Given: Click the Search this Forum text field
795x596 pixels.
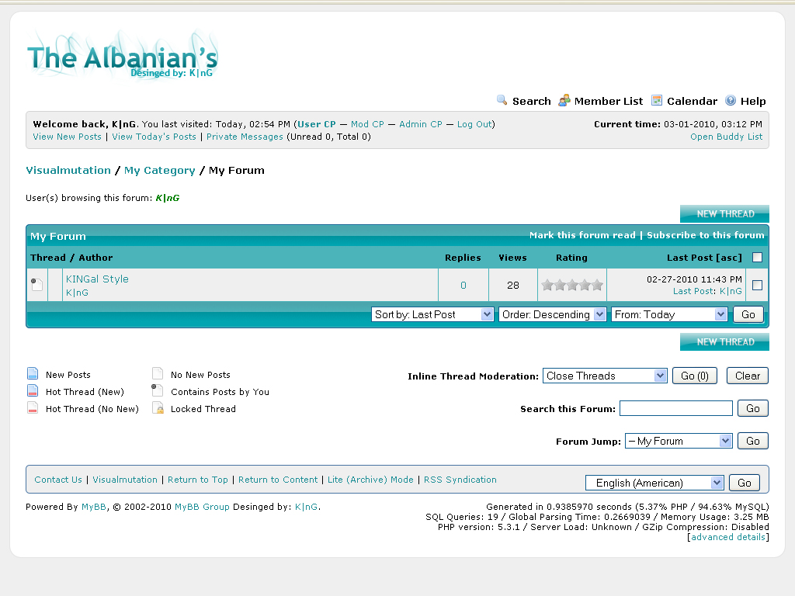Looking at the screenshot, I should (675, 408).
